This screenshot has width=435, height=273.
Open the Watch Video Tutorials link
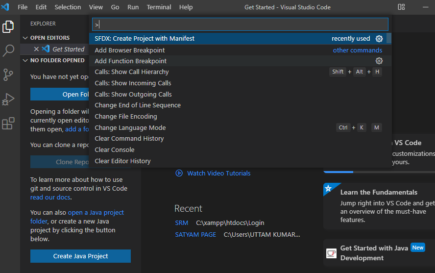point(218,173)
